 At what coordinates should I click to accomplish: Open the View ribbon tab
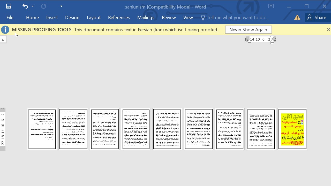pyautogui.click(x=188, y=18)
